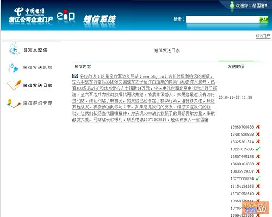The width and height of the screenshot is (272, 217).
Task: Click red X status beside 15154134665
Action: coord(258,186)
